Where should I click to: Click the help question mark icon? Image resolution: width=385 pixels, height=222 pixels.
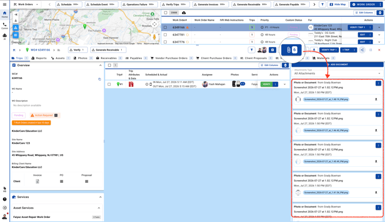click(5, 199)
